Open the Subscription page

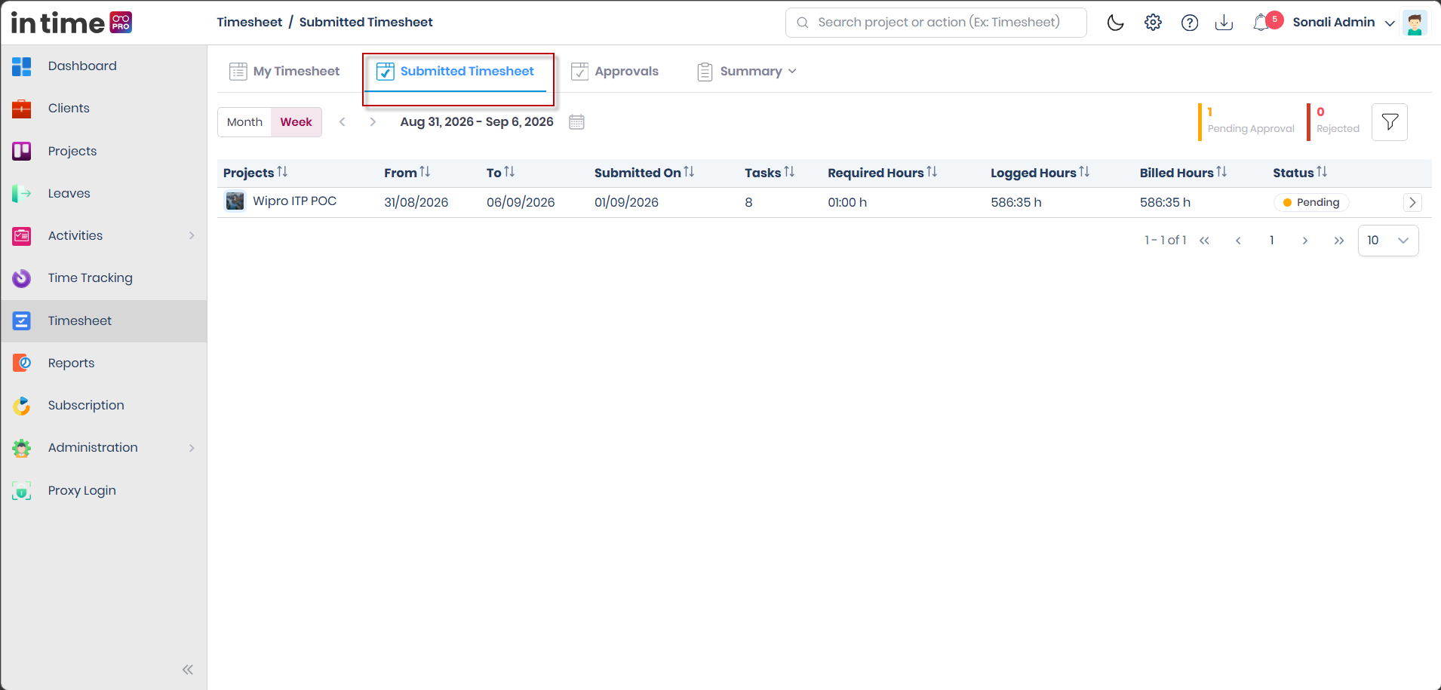(x=103, y=405)
